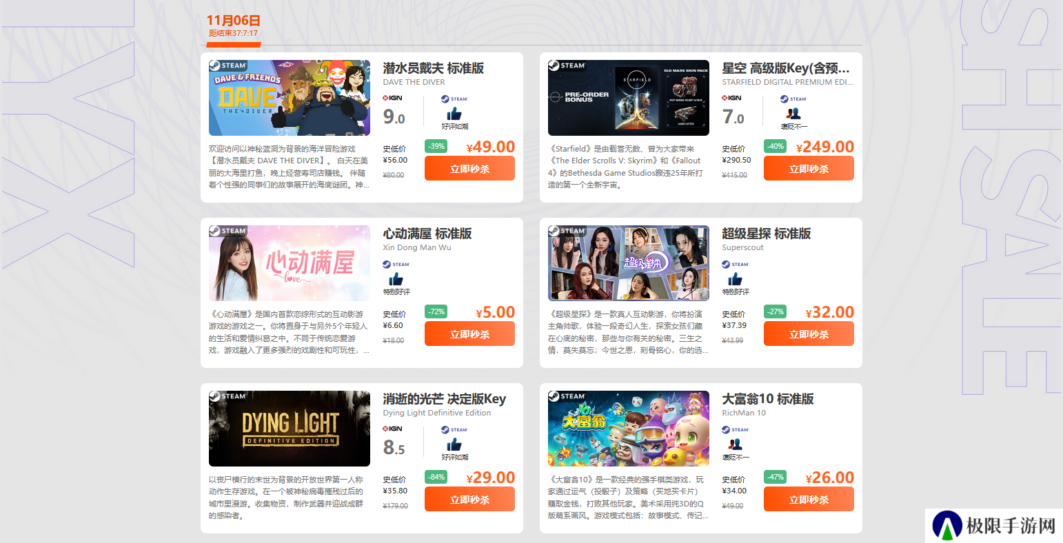This screenshot has height=543, width=1063.
Task: Click 立即秒杀 for 心动满屋 标准版
Action: pyautogui.click(x=469, y=334)
